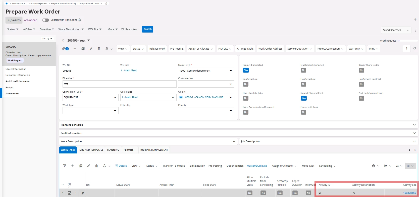The height and width of the screenshot is (197, 419).
Task: Click the plus icon to add work task
Action: [x=73, y=166]
